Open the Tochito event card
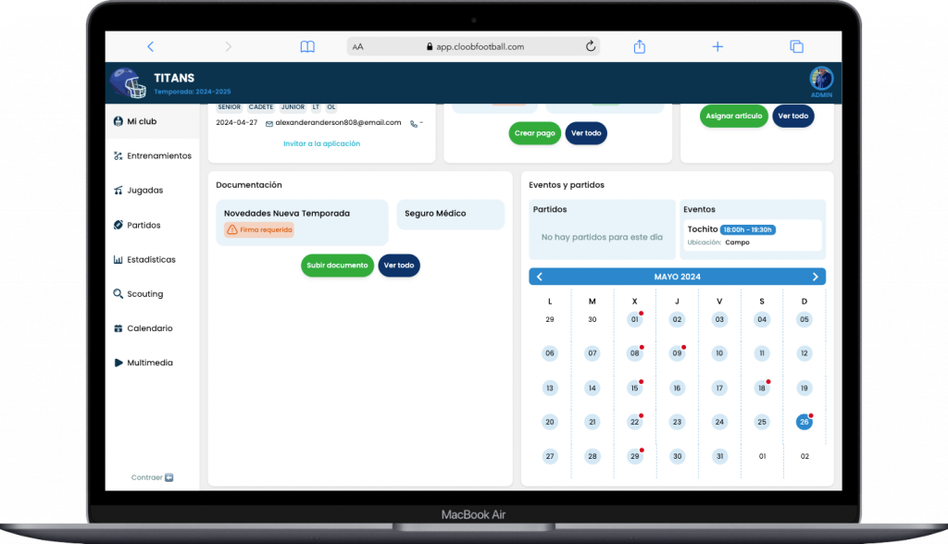 (x=752, y=235)
